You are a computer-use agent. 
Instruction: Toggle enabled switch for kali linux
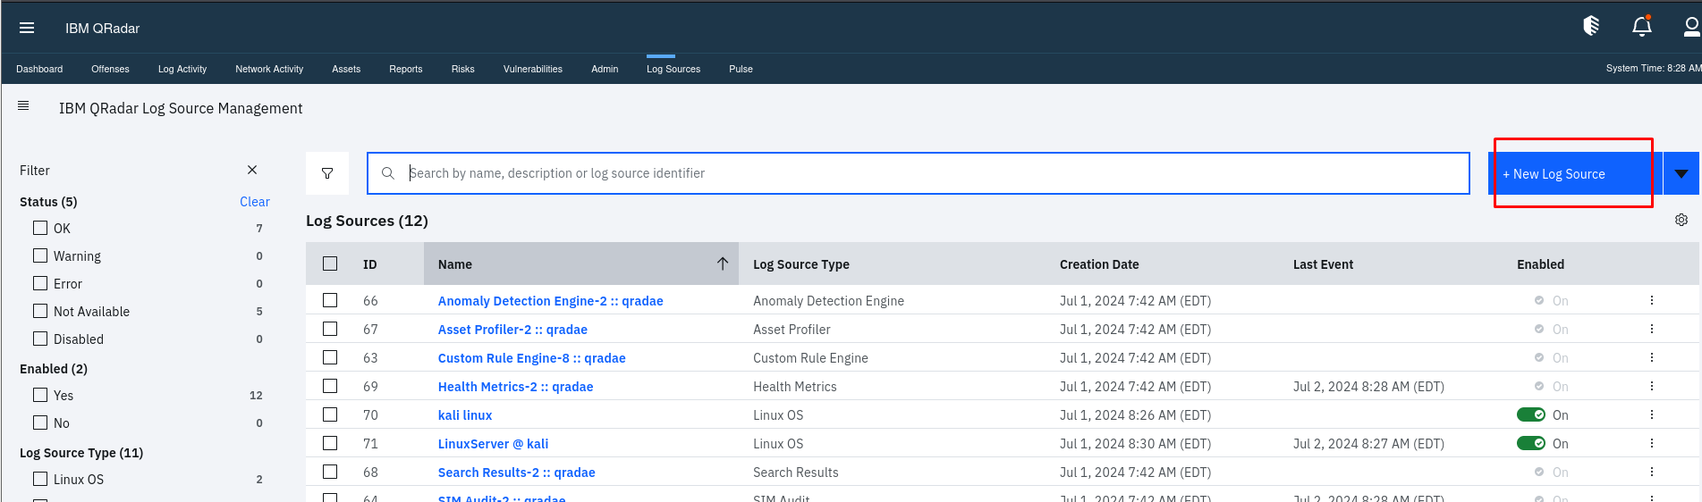pyautogui.click(x=1531, y=414)
